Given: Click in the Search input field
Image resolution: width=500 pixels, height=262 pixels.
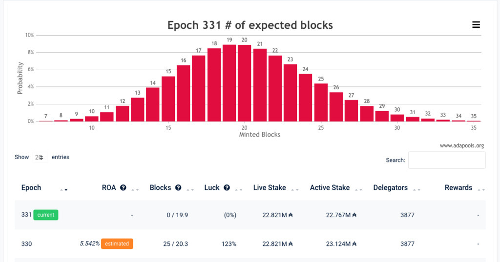Looking at the screenshot, I should [446, 160].
